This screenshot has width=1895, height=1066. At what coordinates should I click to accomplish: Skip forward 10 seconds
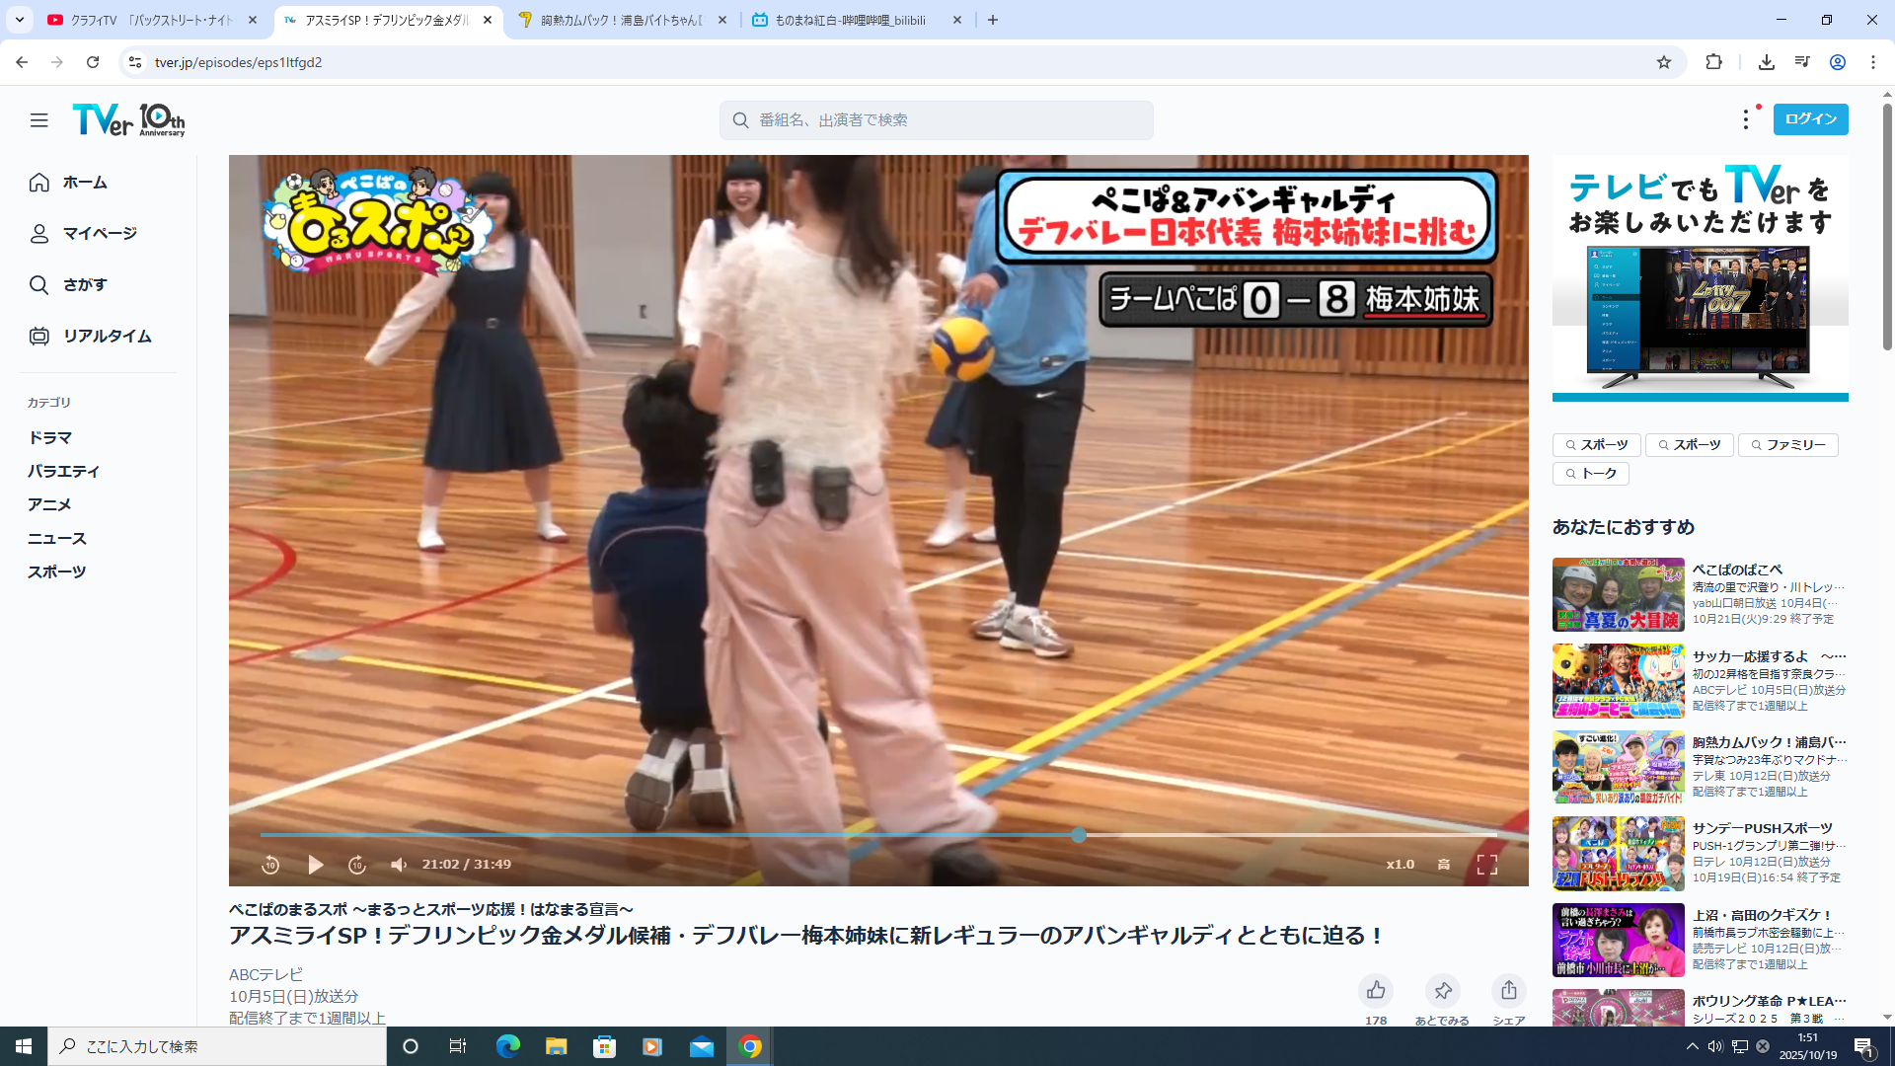[x=357, y=865]
